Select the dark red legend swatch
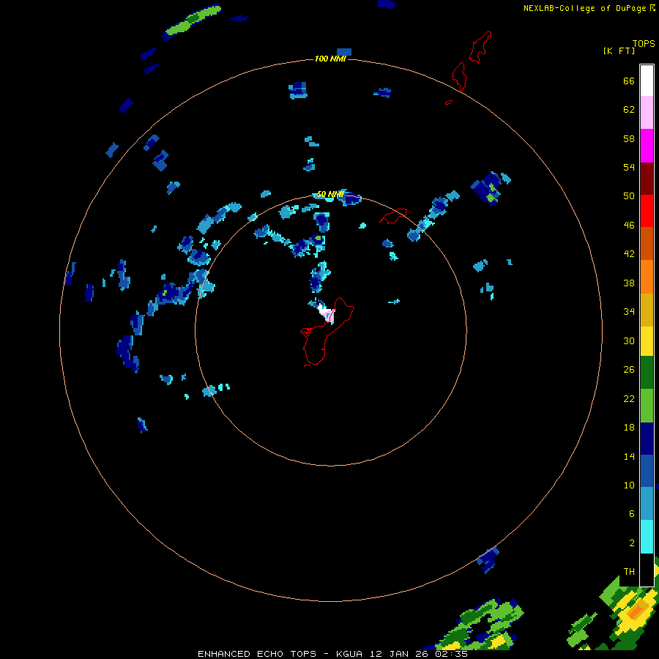The width and height of the screenshot is (659, 659). [x=647, y=178]
